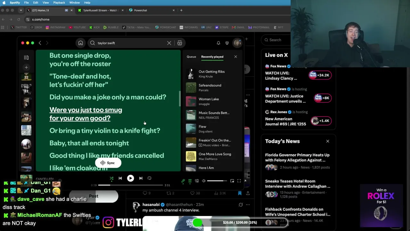410x231 pixels.
Task: Dismiss Today's News panel on X
Action: (x=328, y=141)
